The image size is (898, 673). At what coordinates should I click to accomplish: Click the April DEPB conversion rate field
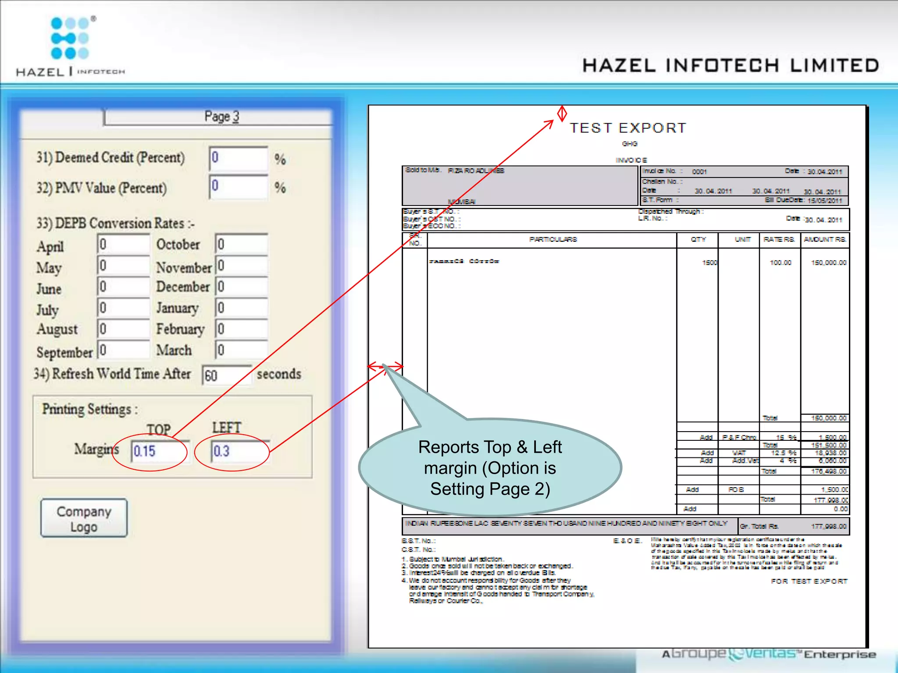click(123, 244)
